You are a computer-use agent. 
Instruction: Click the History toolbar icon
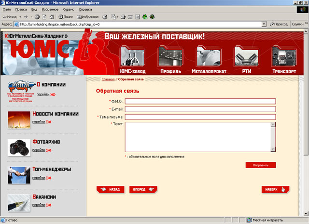[105, 17]
